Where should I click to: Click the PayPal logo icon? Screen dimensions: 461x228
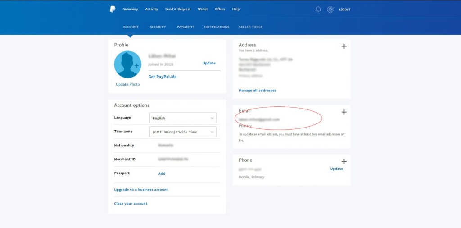(x=113, y=9)
